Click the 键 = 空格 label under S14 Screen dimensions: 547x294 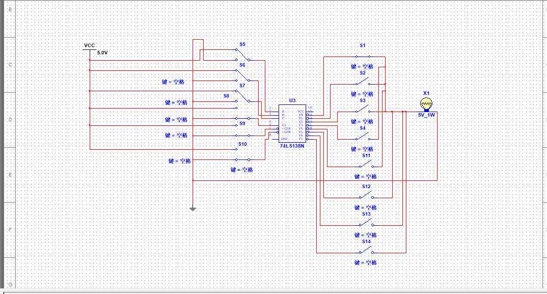coord(366,262)
